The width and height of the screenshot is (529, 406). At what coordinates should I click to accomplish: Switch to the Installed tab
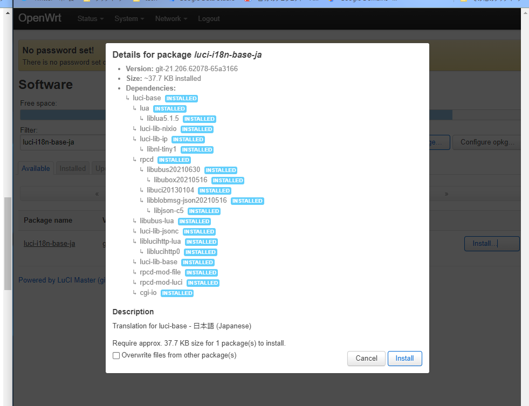[73, 168]
